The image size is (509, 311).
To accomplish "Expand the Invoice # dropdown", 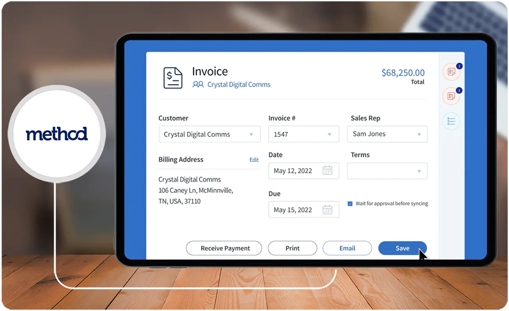I will click(330, 134).
